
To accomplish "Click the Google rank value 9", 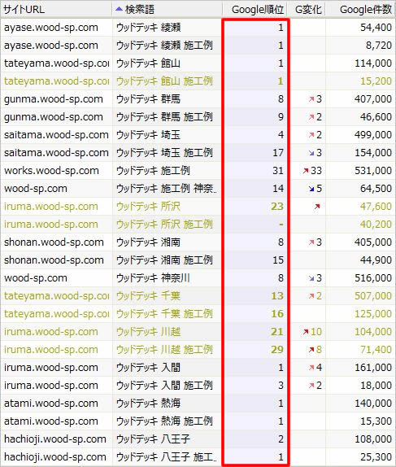I will coord(281,117).
